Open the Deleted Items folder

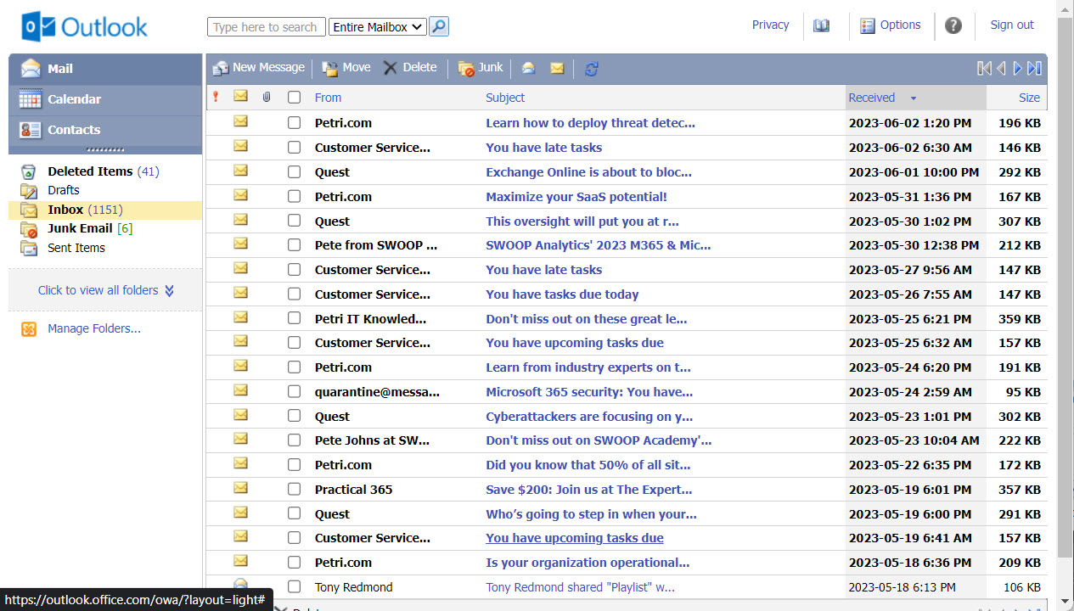90,171
